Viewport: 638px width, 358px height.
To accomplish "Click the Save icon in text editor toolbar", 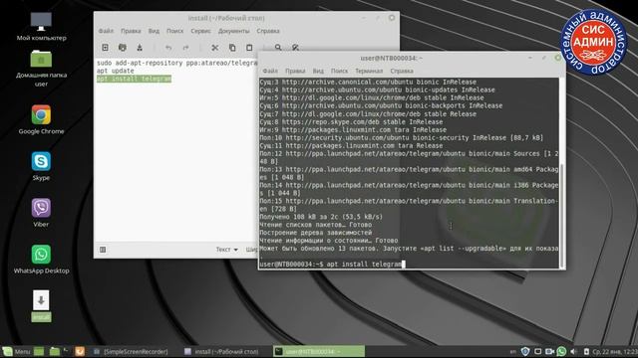I will (140, 48).
